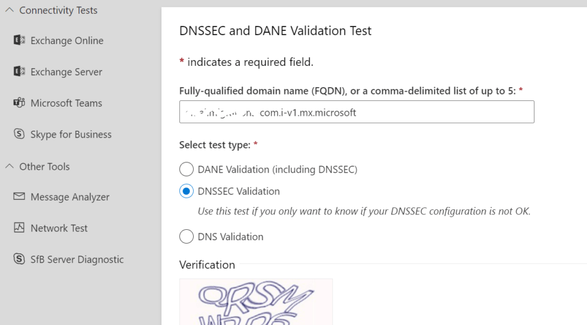Focus the fully-qualified domain name field
Image resolution: width=587 pixels, height=325 pixels.
click(357, 112)
